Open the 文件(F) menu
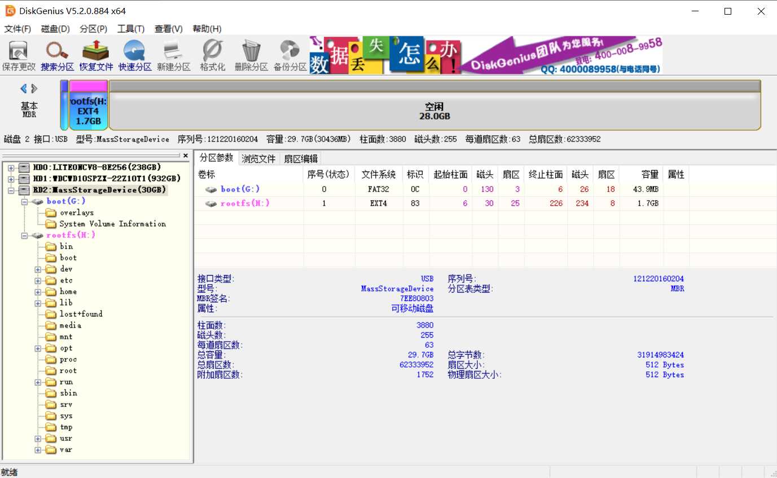 coord(17,29)
